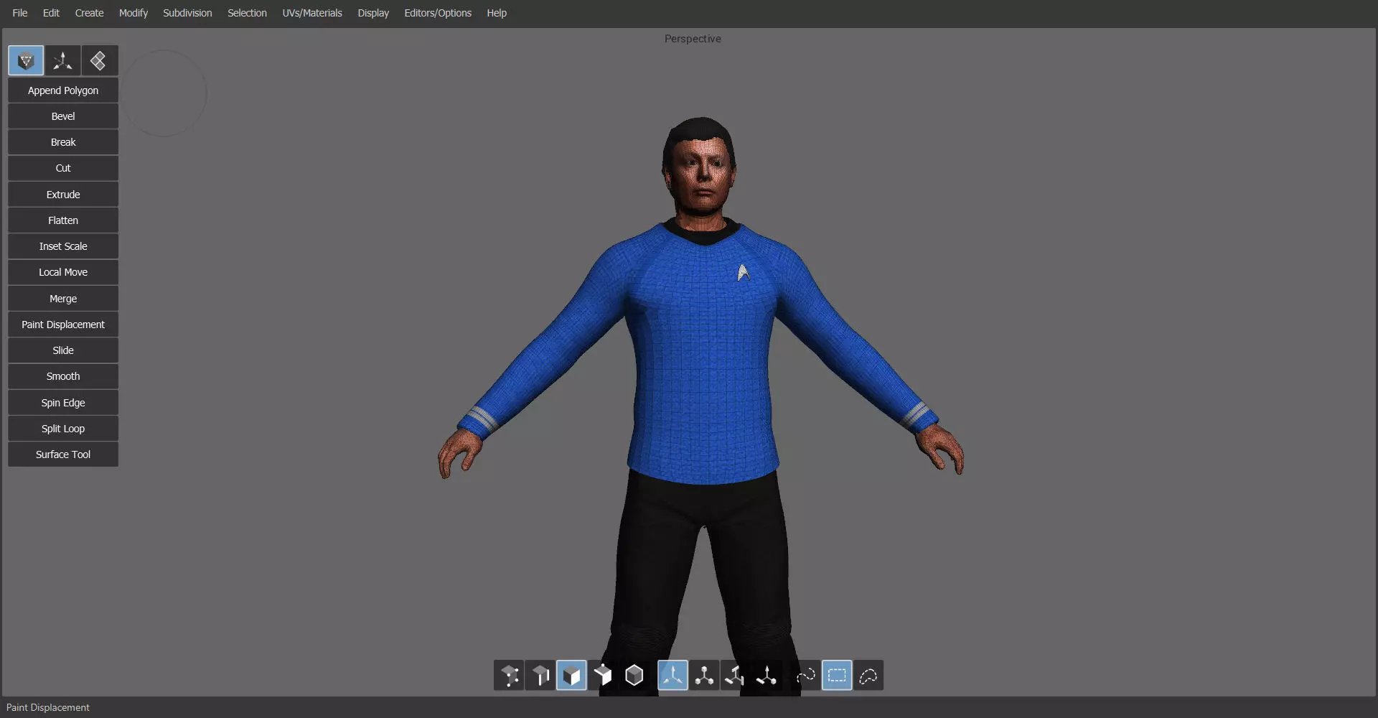Screen dimensions: 1378x718
Task: Activate the Bevel tool button
Action: 63,116
